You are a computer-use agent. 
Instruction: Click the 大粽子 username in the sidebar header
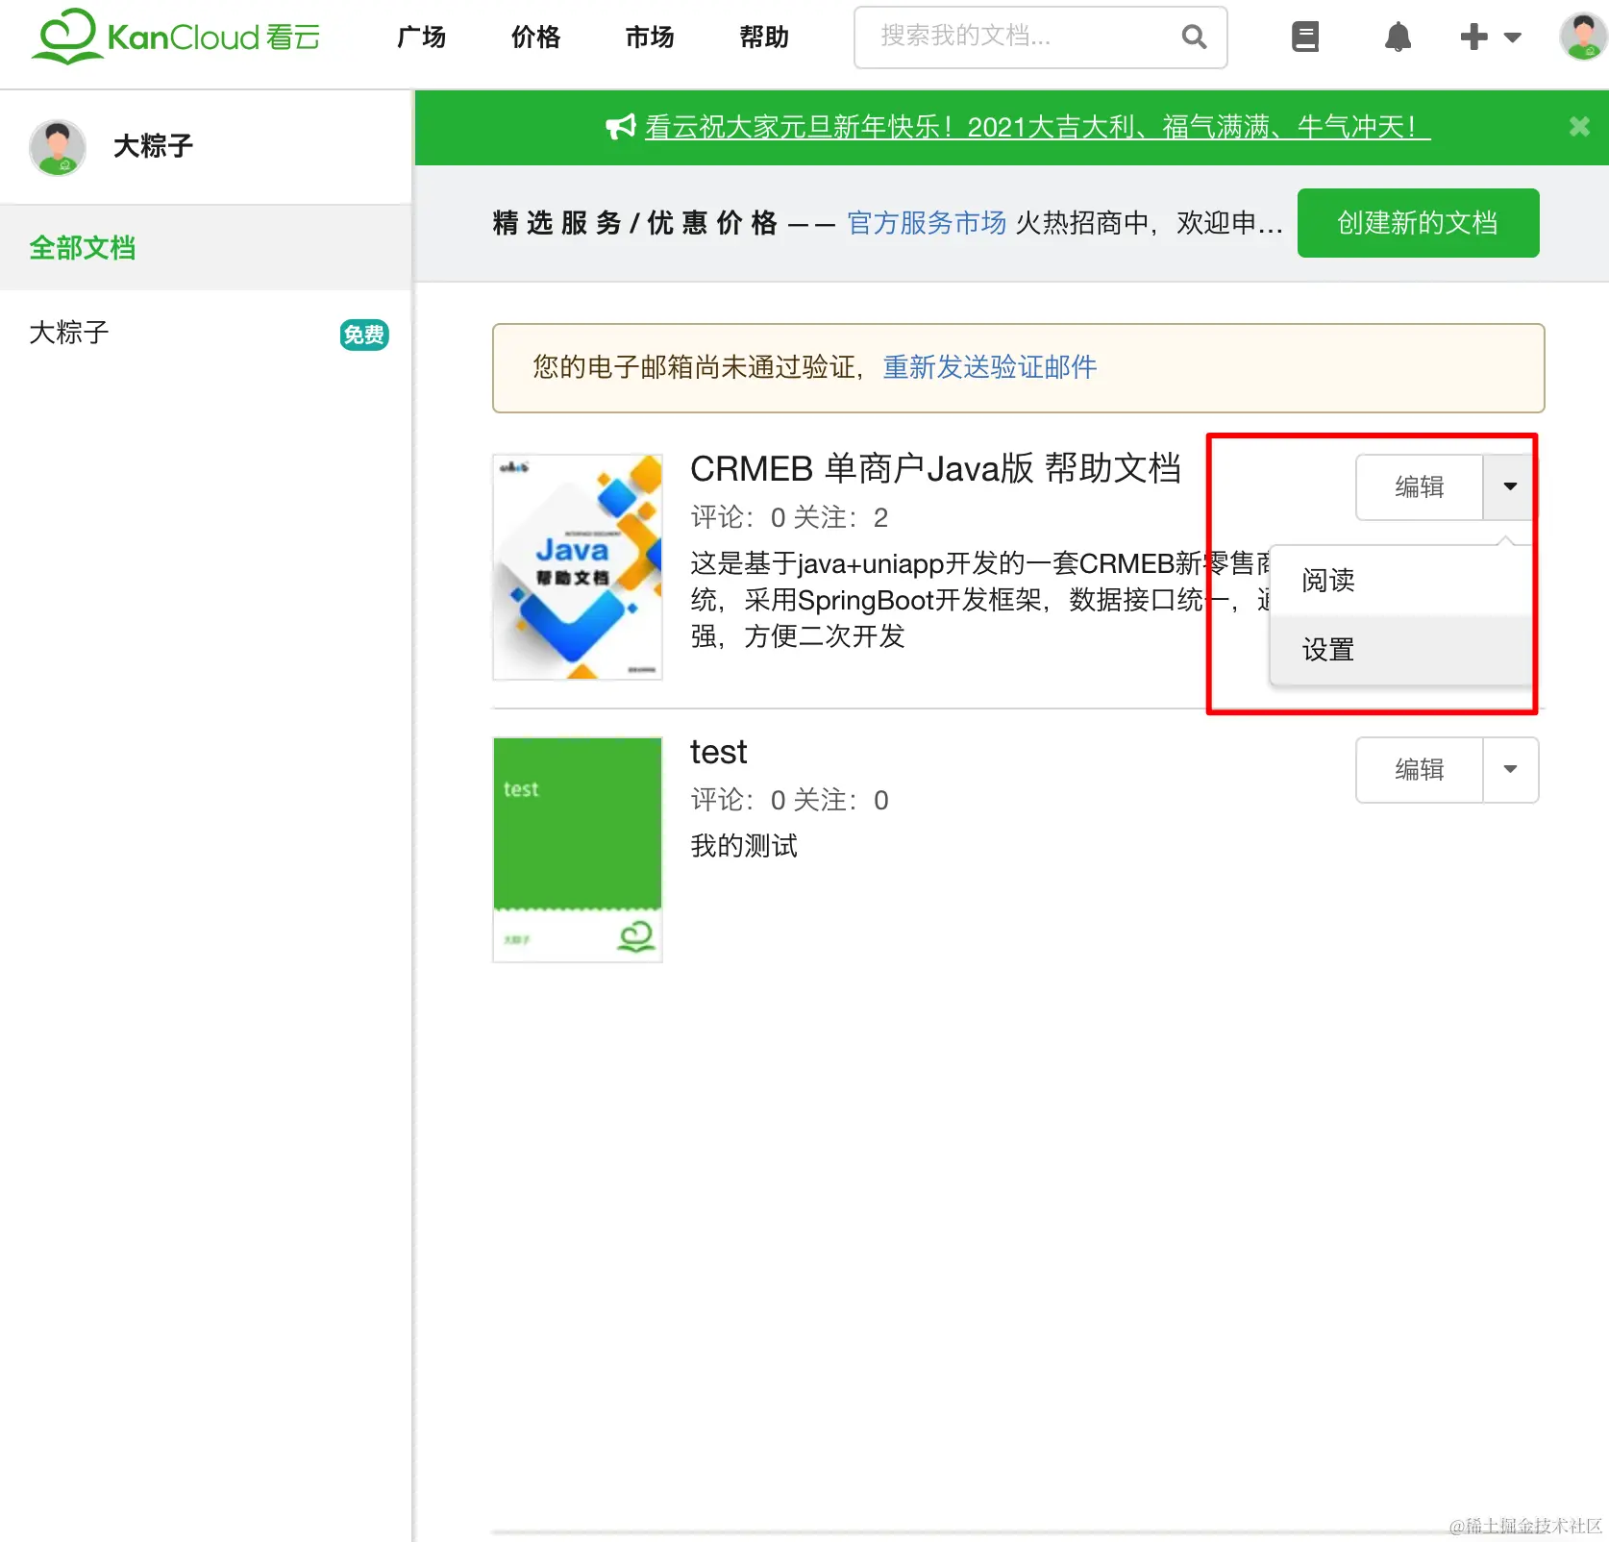coord(153,146)
